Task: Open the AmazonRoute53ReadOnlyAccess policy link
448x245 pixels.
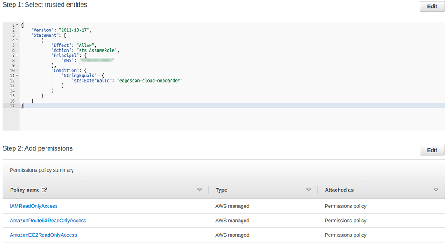Action: [48, 221]
